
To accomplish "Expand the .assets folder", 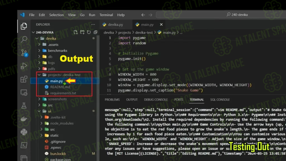I will click(39, 44).
